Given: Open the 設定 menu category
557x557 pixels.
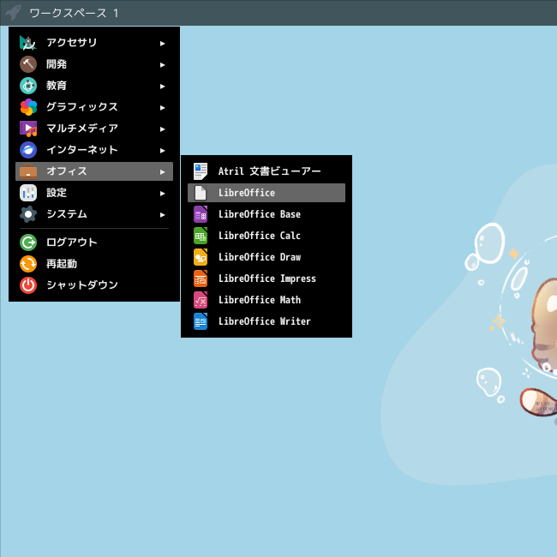Looking at the screenshot, I should (x=94, y=193).
